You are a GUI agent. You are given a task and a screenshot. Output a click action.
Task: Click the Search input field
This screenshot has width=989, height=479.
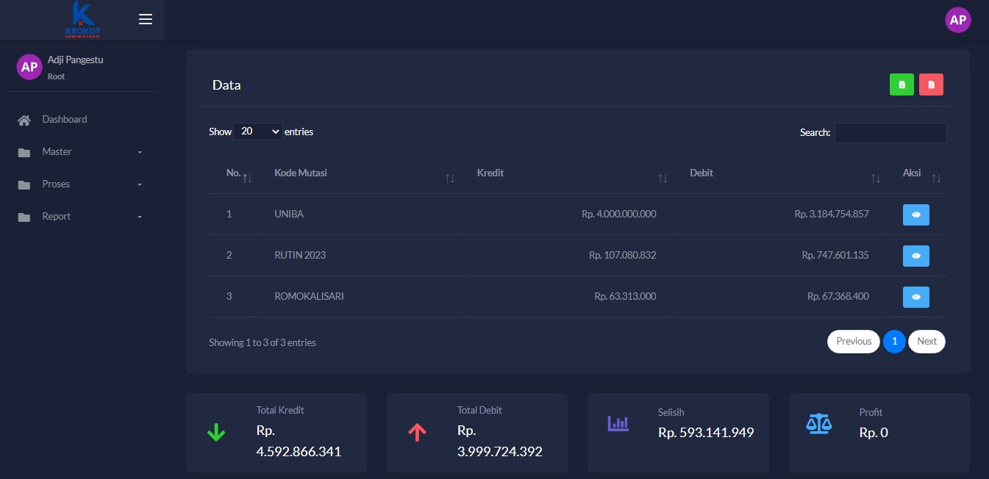click(x=890, y=133)
